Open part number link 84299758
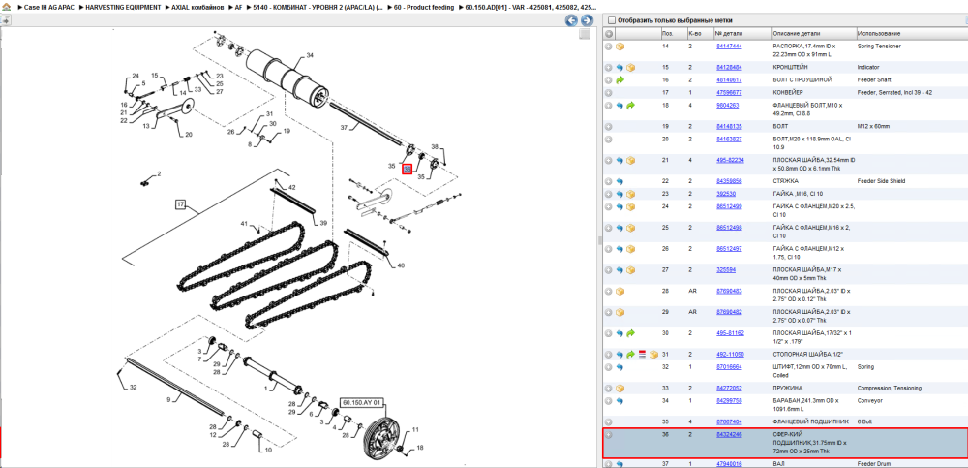968x468 pixels. click(x=729, y=401)
